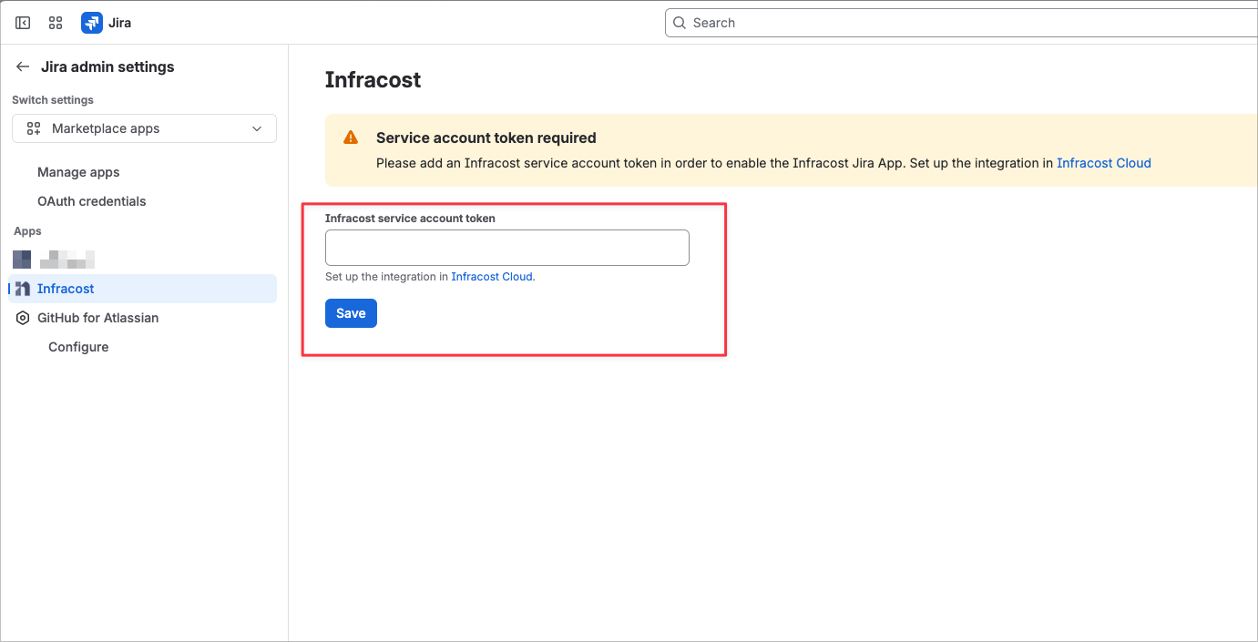Click the blurred app icon under Apps

coord(22,260)
